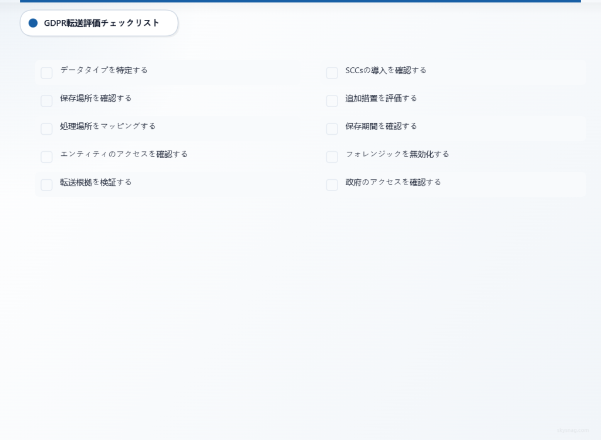The width and height of the screenshot is (601, 440).
Task: Click the 転送根拠を検証する row label
Action: tap(96, 182)
